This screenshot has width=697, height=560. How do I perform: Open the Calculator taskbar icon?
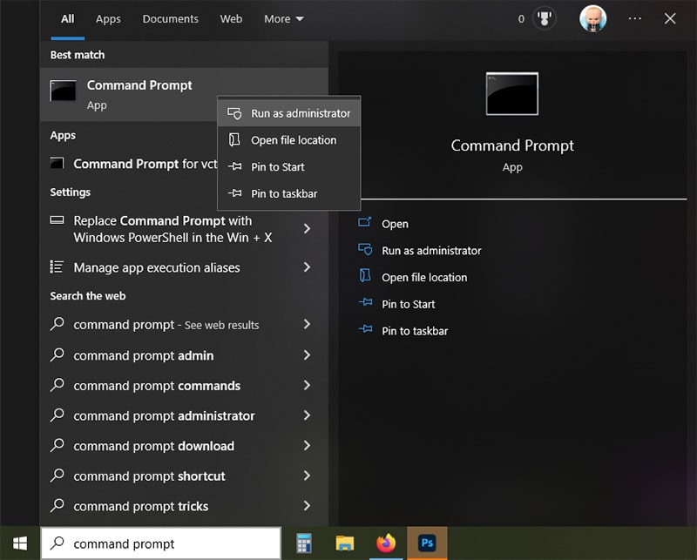coord(303,543)
